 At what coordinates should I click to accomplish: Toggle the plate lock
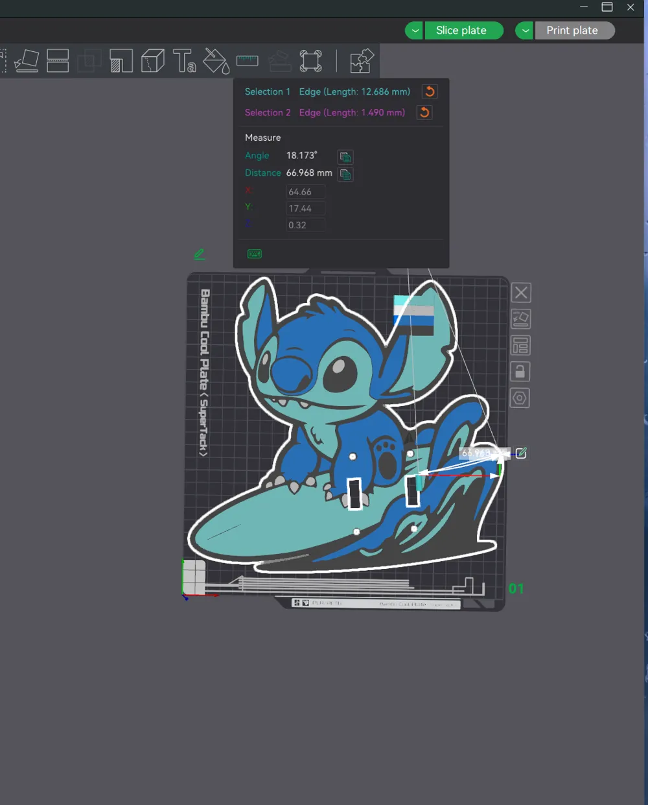tap(520, 371)
